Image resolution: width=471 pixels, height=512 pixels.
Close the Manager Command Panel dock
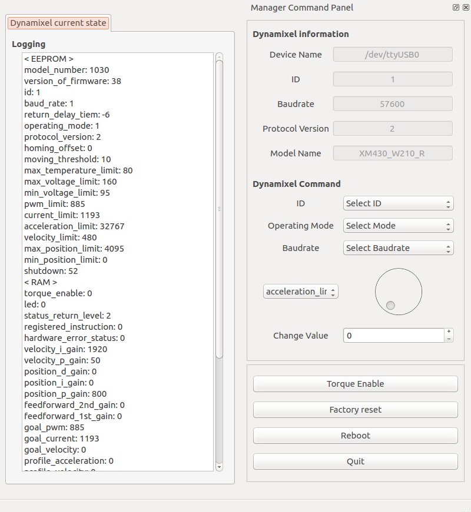(x=466, y=8)
